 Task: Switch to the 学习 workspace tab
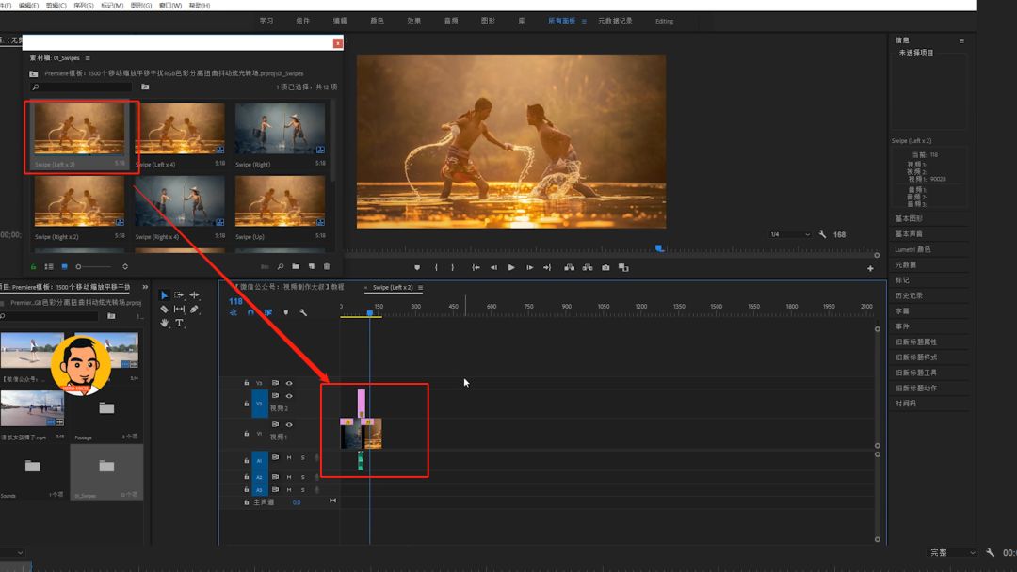pyautogui.click(x=266, y=21)
